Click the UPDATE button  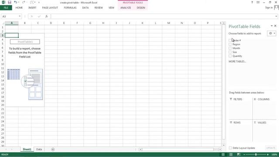click(x=271, y=148)
